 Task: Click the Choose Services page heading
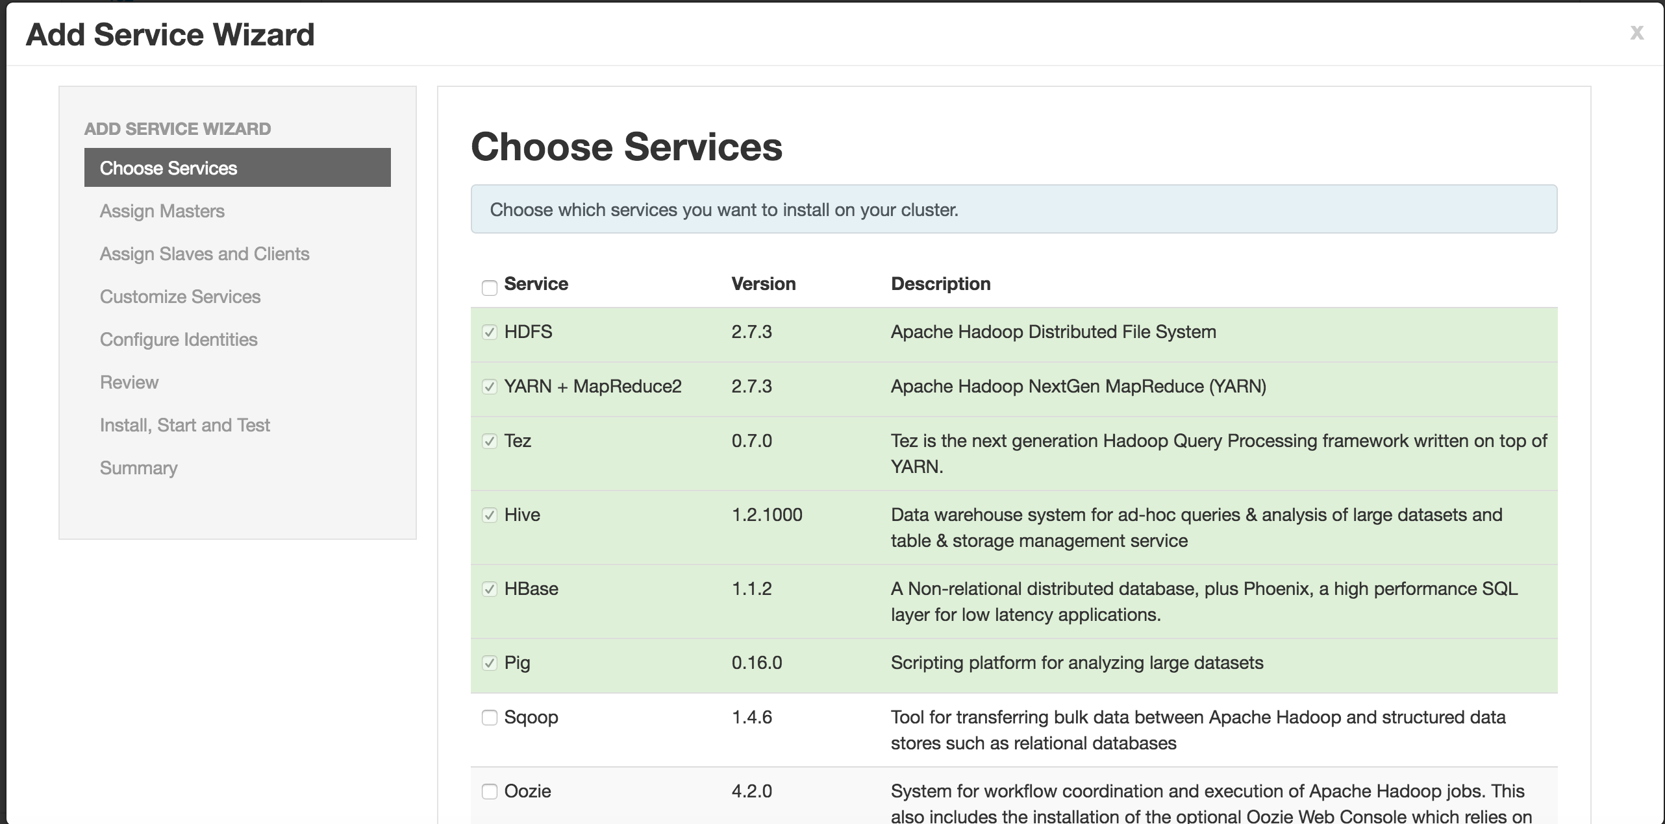627,147
